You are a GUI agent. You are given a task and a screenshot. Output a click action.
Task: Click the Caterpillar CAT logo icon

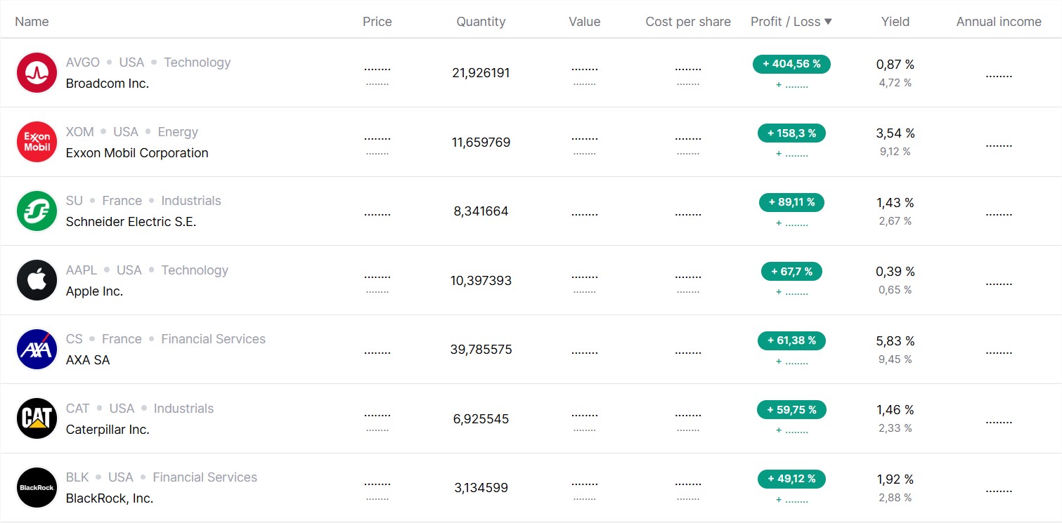(x=37, y=418)
